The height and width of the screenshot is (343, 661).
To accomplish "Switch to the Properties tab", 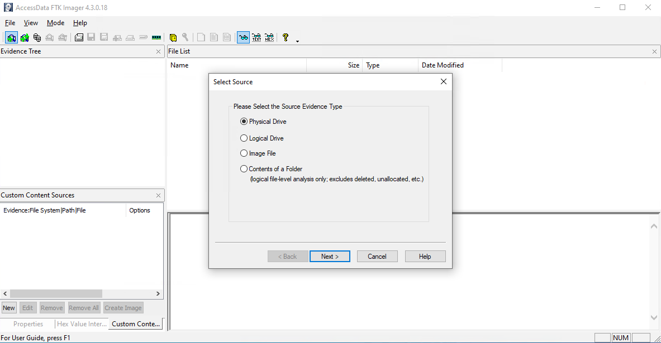I will [28, 324].
